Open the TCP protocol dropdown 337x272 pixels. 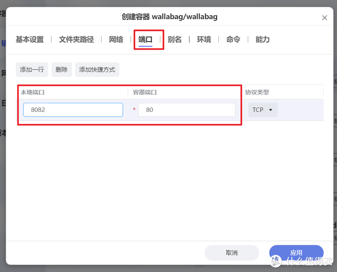[x=263, y=110]
